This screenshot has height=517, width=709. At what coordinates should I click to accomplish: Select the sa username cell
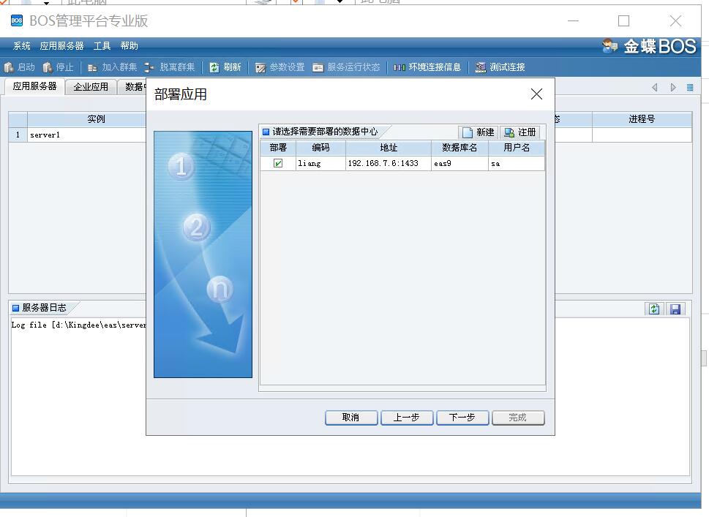pos(517,163)
